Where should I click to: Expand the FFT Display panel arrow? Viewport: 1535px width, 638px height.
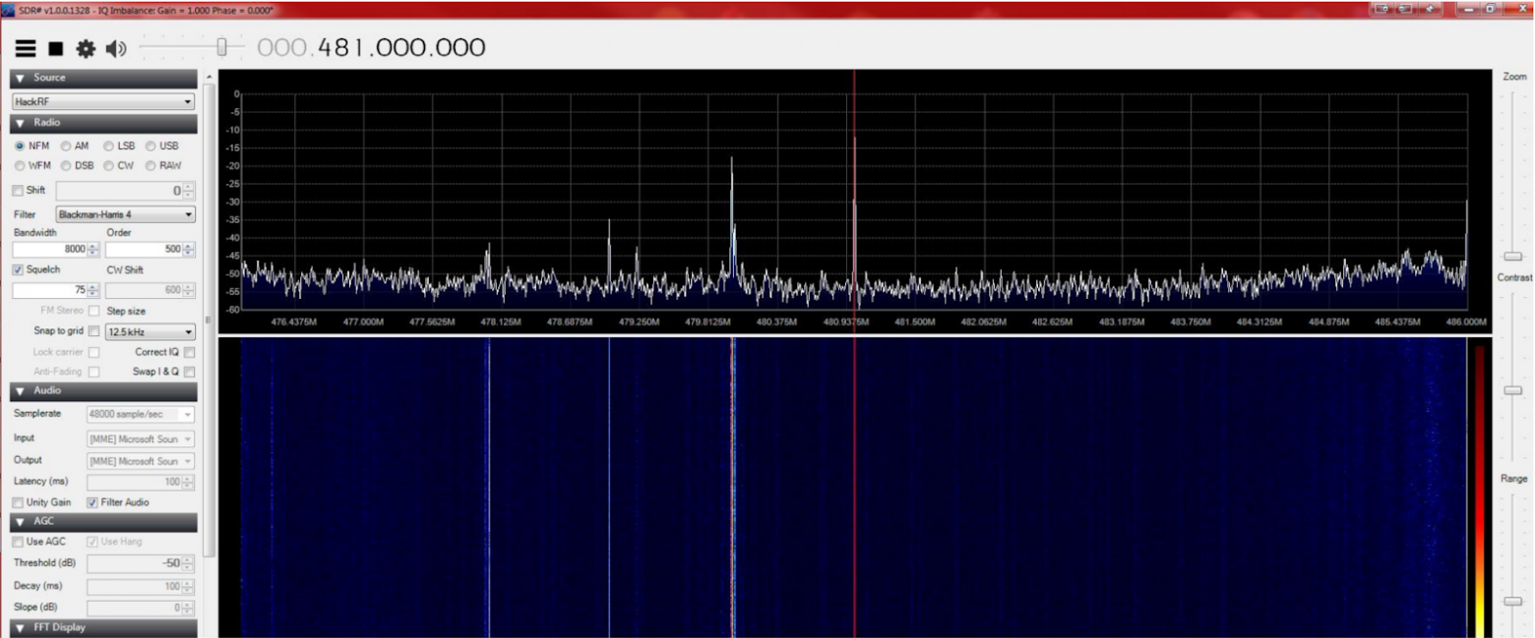tap(23, 626)
